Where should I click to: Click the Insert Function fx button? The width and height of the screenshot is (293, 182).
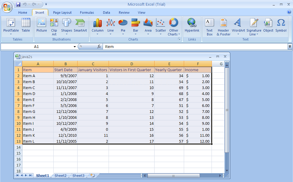99,46
